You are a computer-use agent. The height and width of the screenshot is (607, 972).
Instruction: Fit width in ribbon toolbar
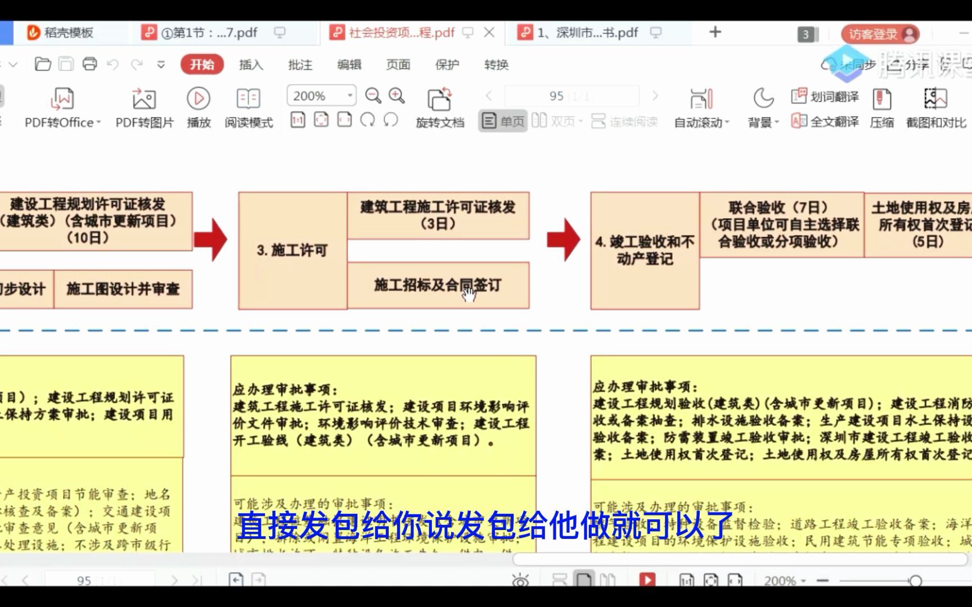(x=344, y=120)
